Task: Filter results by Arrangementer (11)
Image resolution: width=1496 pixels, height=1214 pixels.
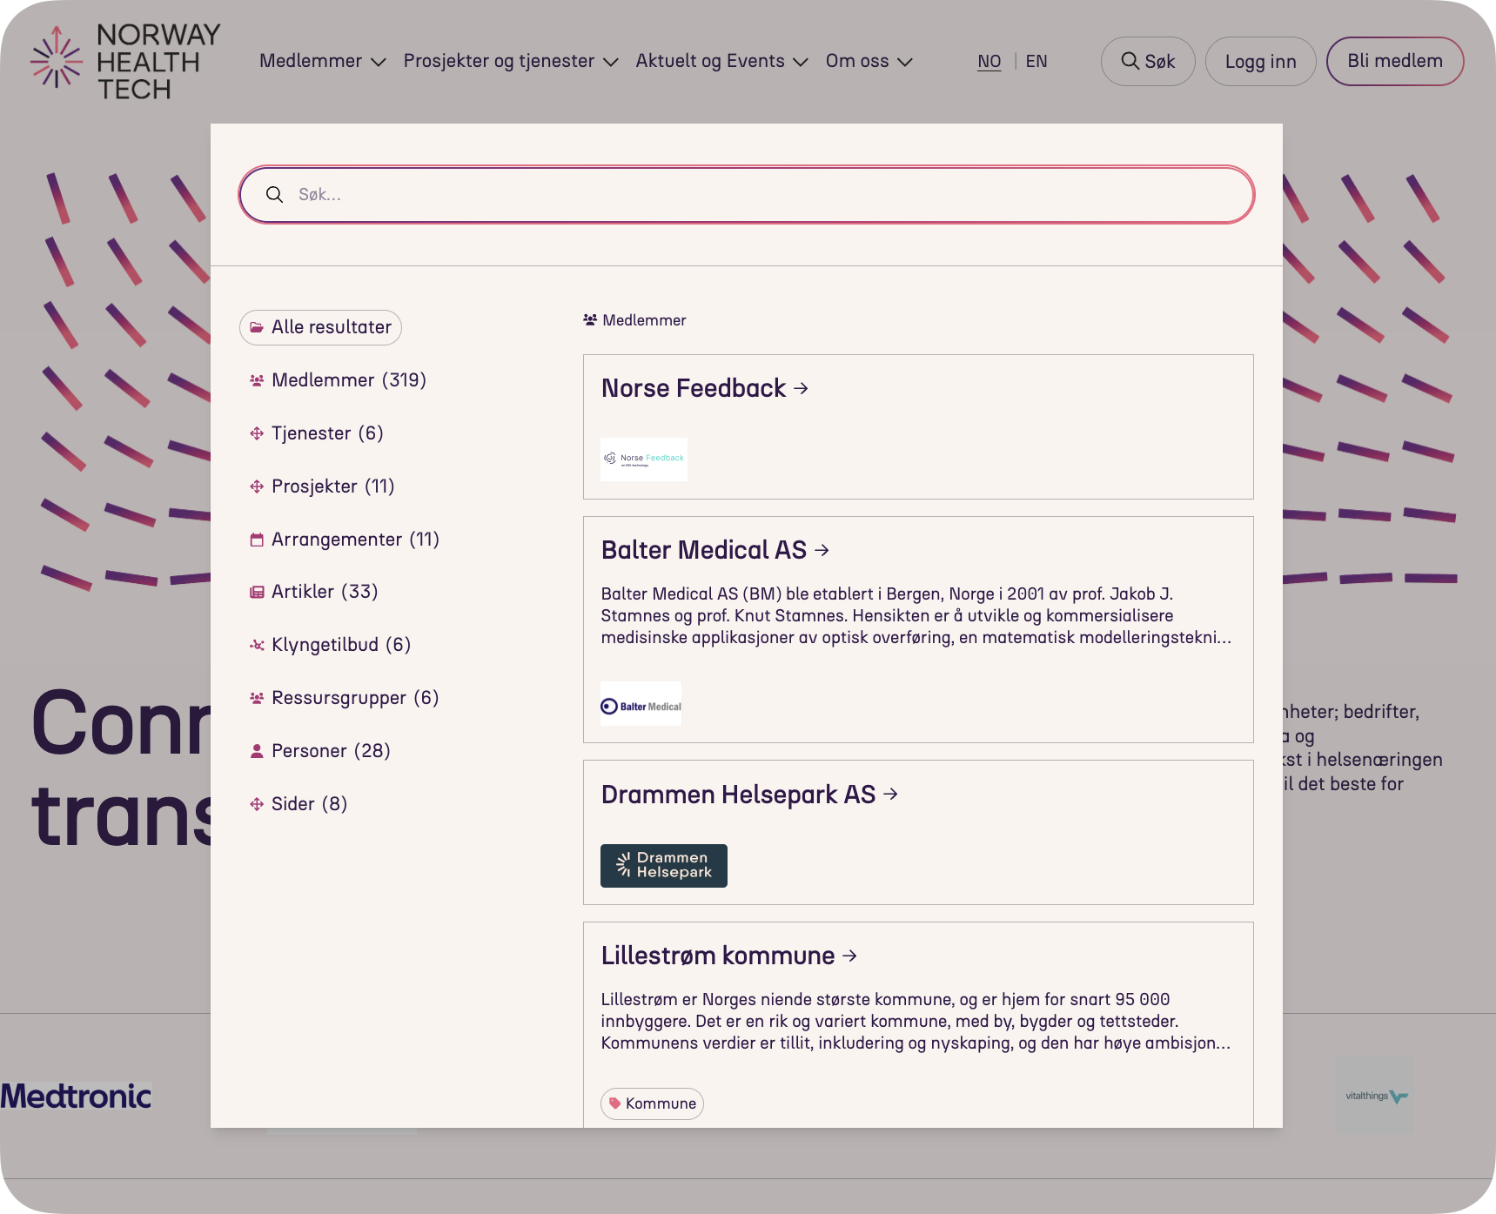Action: pyautogui.click(x=345, y=540)
